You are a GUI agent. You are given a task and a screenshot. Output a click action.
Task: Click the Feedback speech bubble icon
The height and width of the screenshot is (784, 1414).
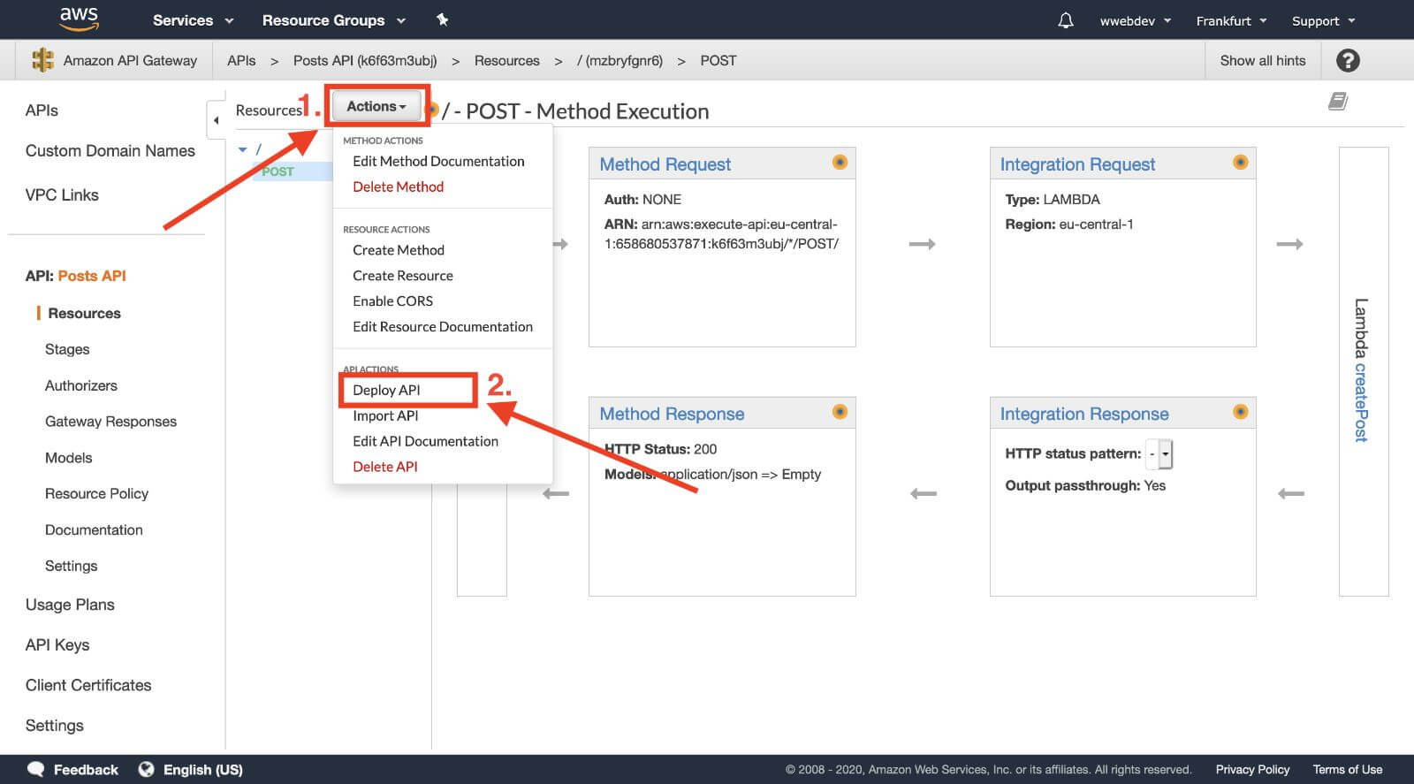36,769
